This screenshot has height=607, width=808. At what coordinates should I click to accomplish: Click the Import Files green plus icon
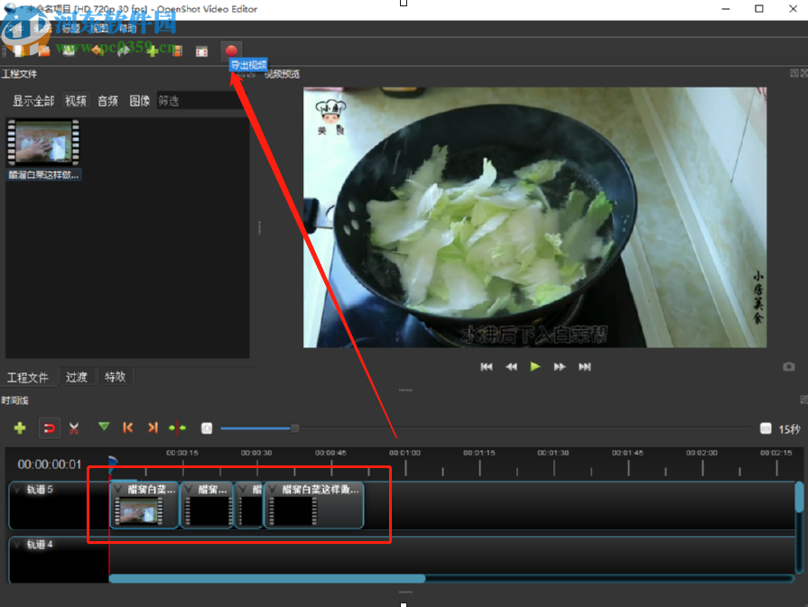152,51
